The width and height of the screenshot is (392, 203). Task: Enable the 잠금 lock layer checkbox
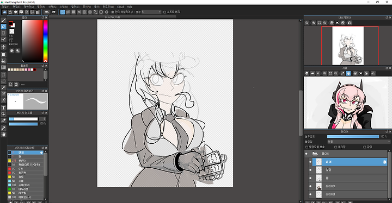coord(365,147)
